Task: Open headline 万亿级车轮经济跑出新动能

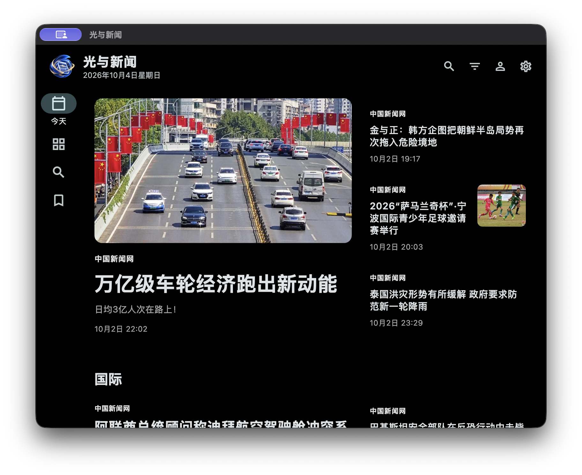Action: [x=216, y=284]
